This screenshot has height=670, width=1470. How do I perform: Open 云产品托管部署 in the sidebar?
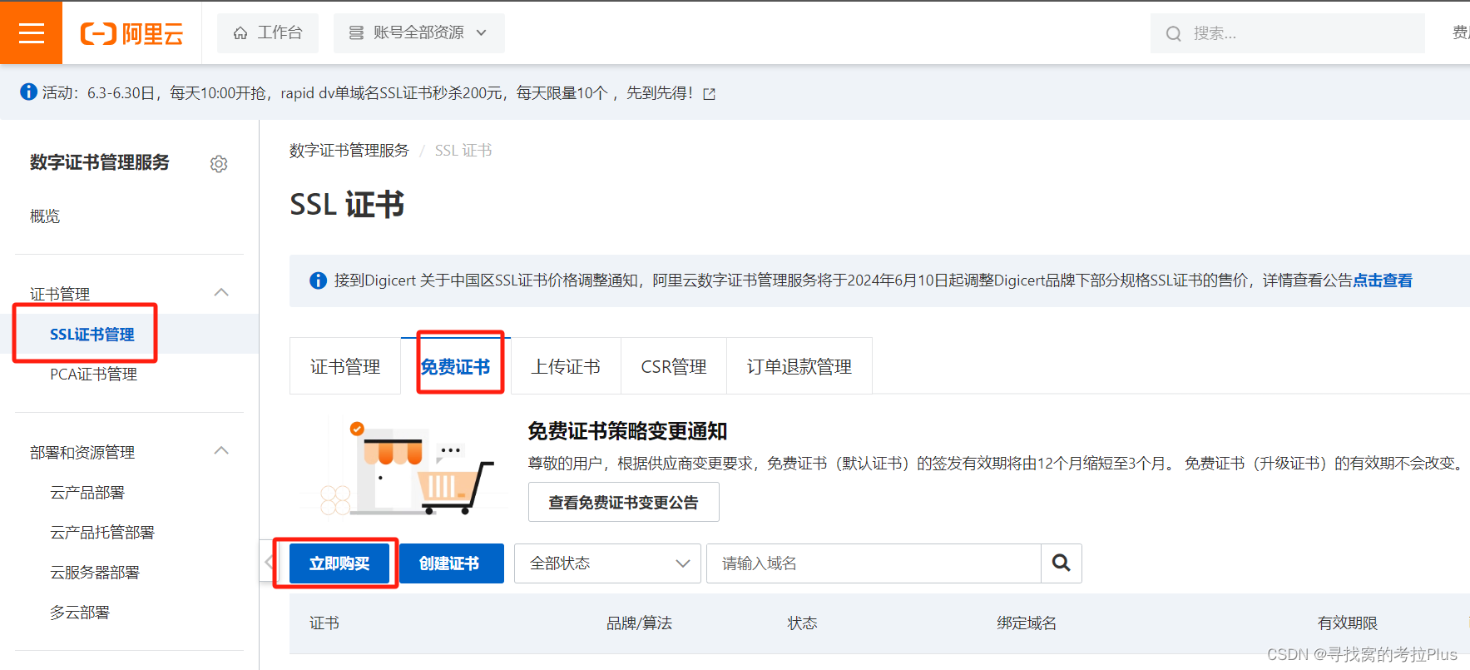coord(102,532)
